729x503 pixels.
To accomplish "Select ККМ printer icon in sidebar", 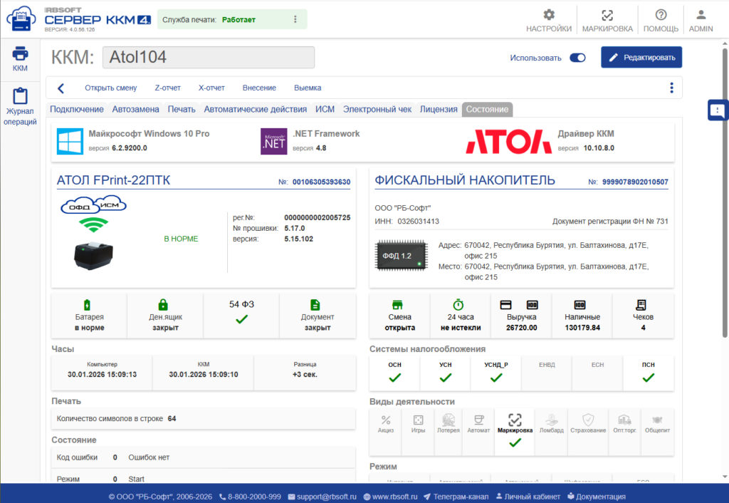I will [20, 53].
